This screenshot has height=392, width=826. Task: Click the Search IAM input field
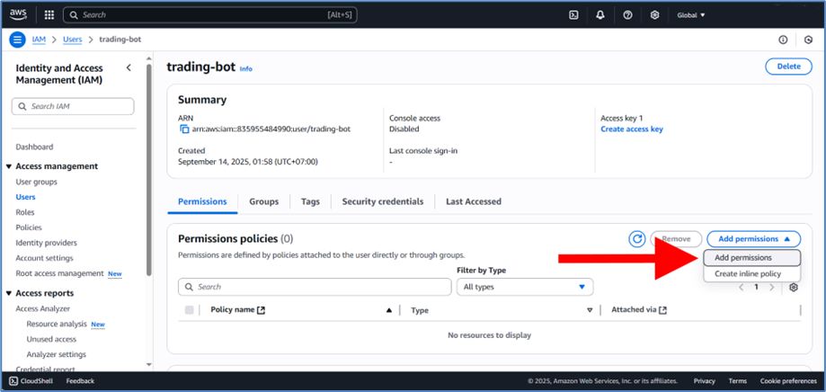[x=75, y=106]
